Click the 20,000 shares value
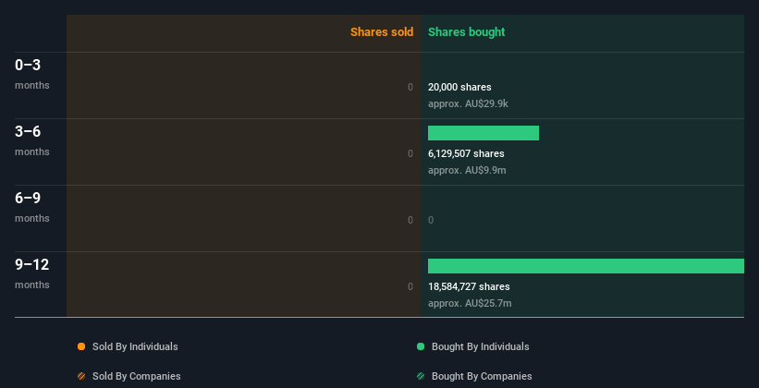The image size is (759, 388). [x=459, y=87]
